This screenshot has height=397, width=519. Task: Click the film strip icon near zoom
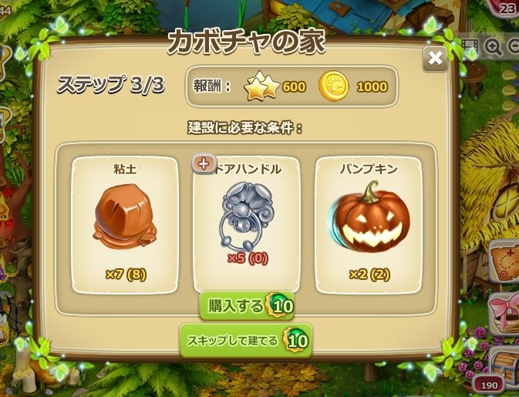470,47
